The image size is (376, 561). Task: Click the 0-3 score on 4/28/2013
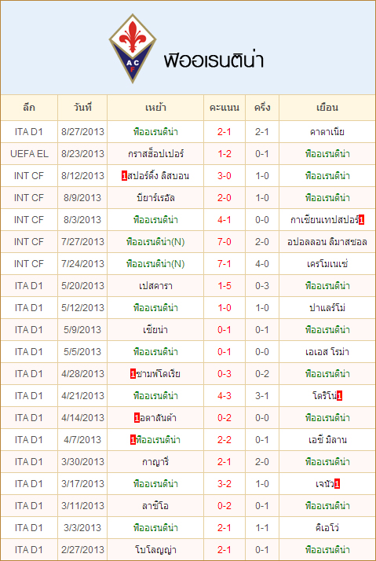[x=225, y=374]
